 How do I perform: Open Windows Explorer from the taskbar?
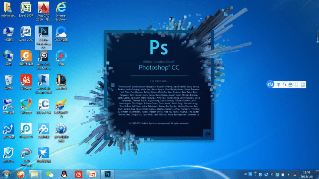[34, 174]
